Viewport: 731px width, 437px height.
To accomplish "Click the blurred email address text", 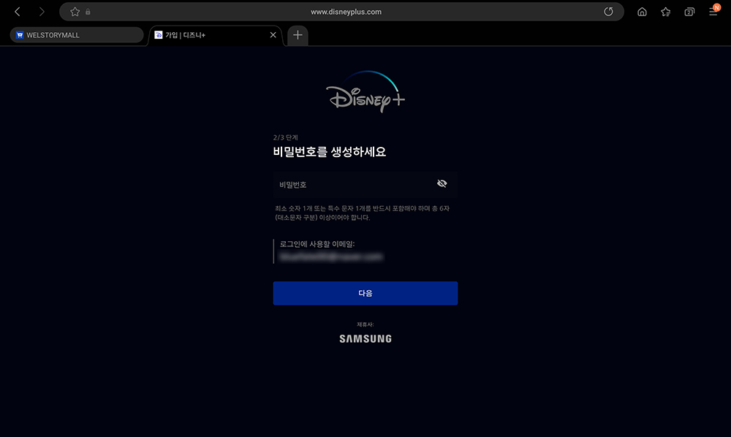I will tap(330, 256).
